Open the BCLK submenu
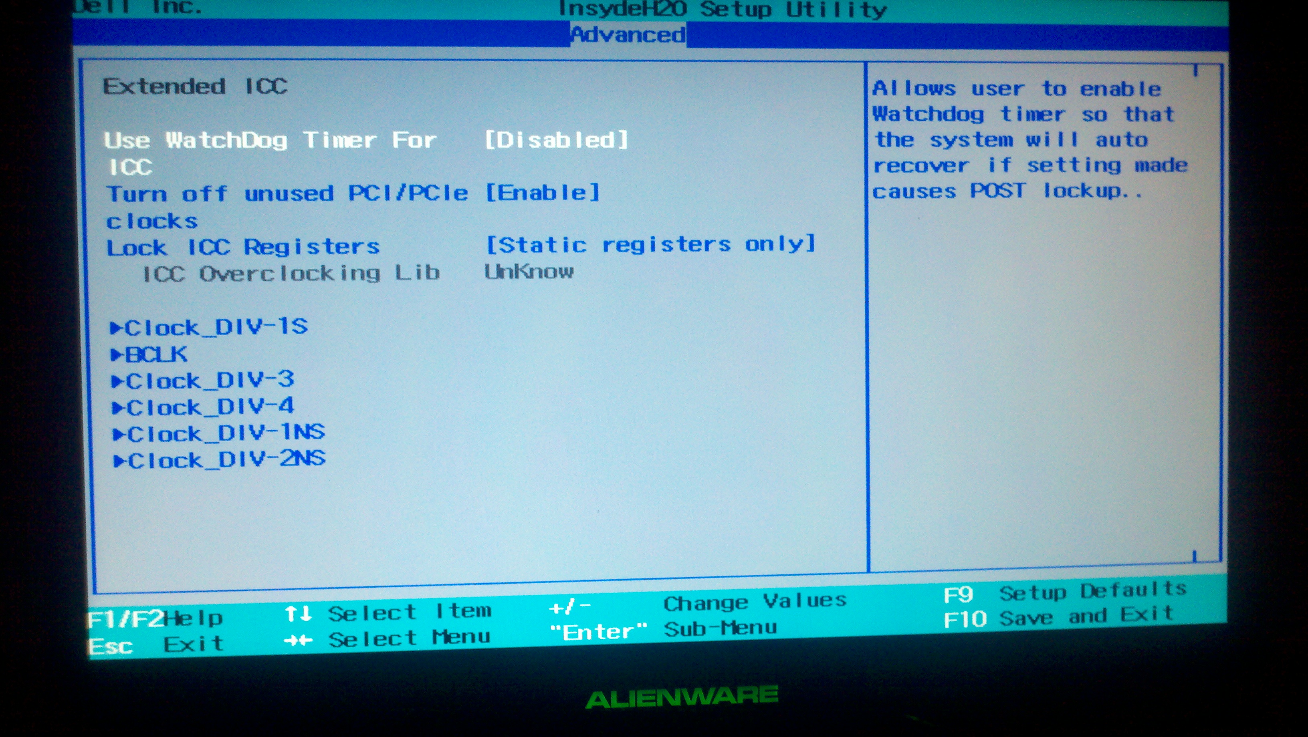The height and width of the screenshot is (737, 1308). point(149,354)
